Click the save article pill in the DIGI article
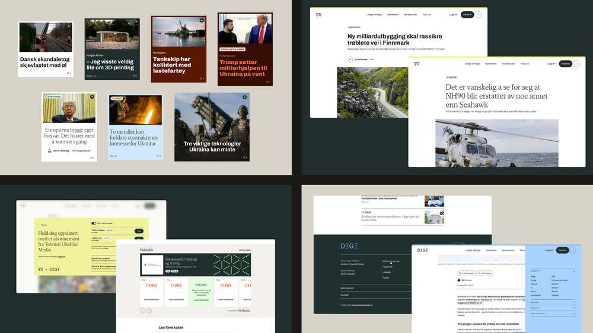Image resolution: width=593 pixels, height=333 pixels. point(466,273)
